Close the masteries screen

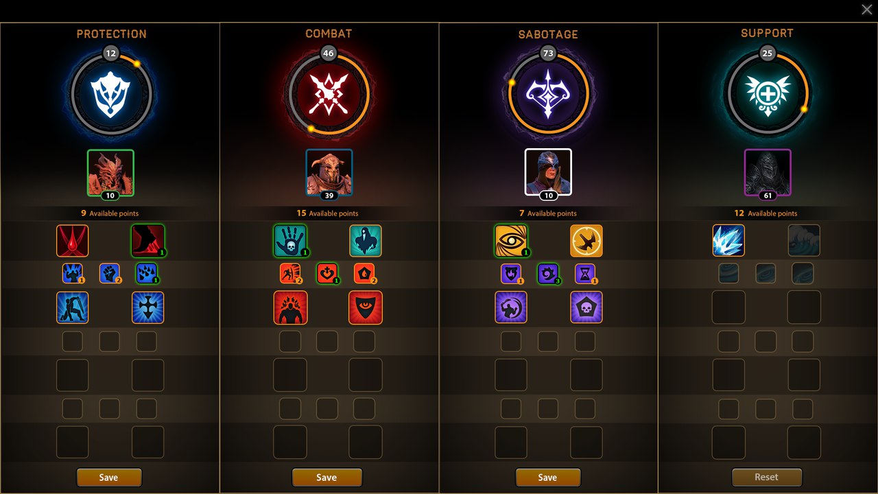(x=867, y=9)
